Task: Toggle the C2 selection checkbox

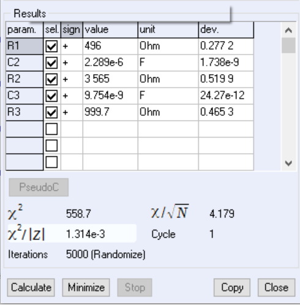Action: coord(51,62)
